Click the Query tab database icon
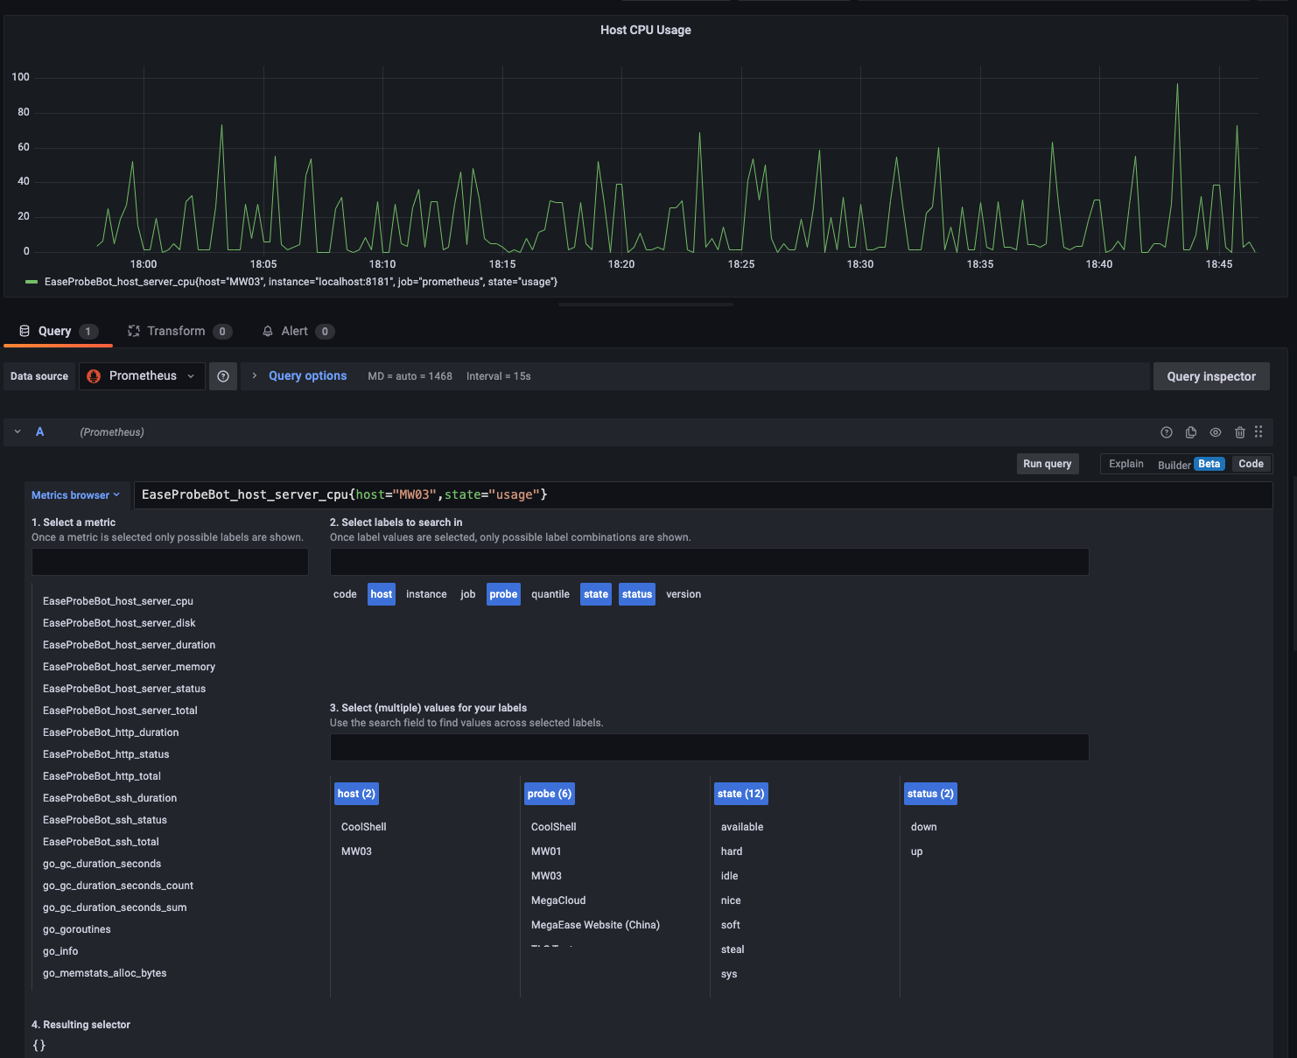This screenshot has width=1297, height=1058. tap(25, 331)
